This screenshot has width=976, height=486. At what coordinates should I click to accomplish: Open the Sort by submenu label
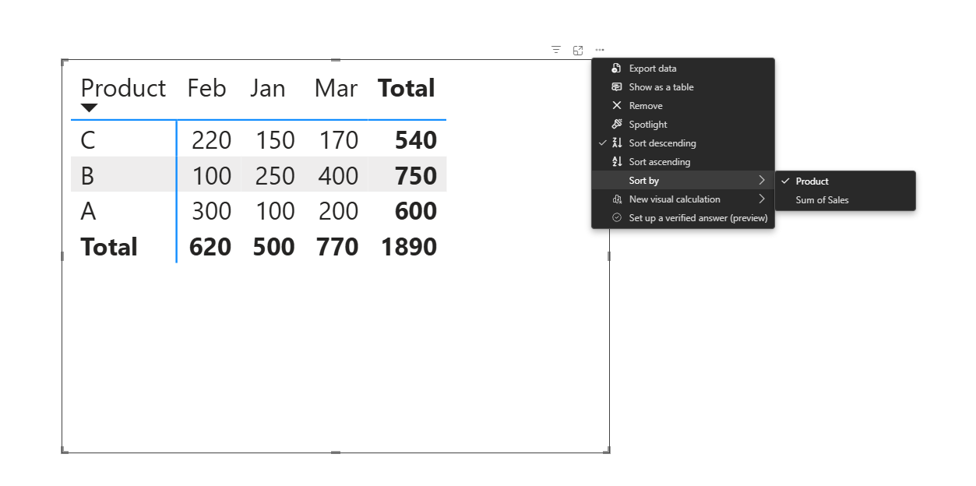coord(644,181)
